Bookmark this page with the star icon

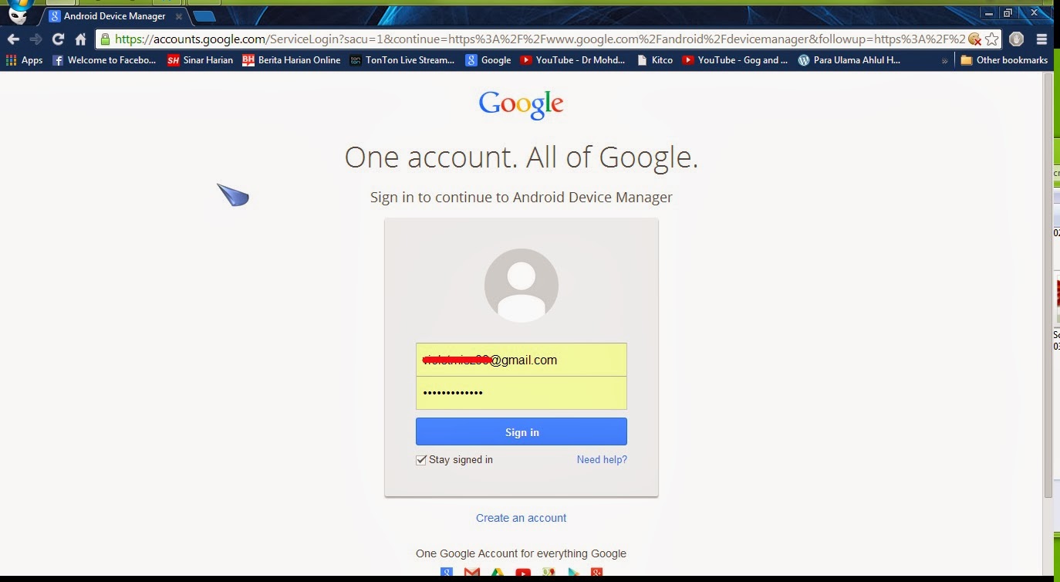point(992,39)
